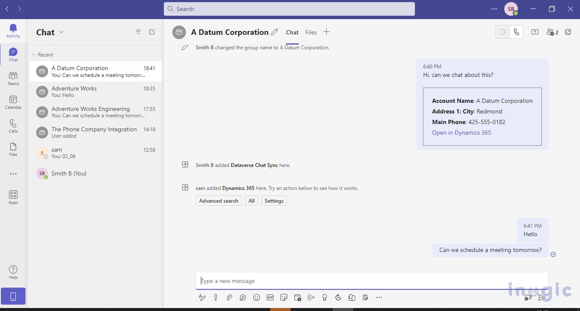Open The Phone Company Integration chat

pyautogui.click(x=96, y=133)
